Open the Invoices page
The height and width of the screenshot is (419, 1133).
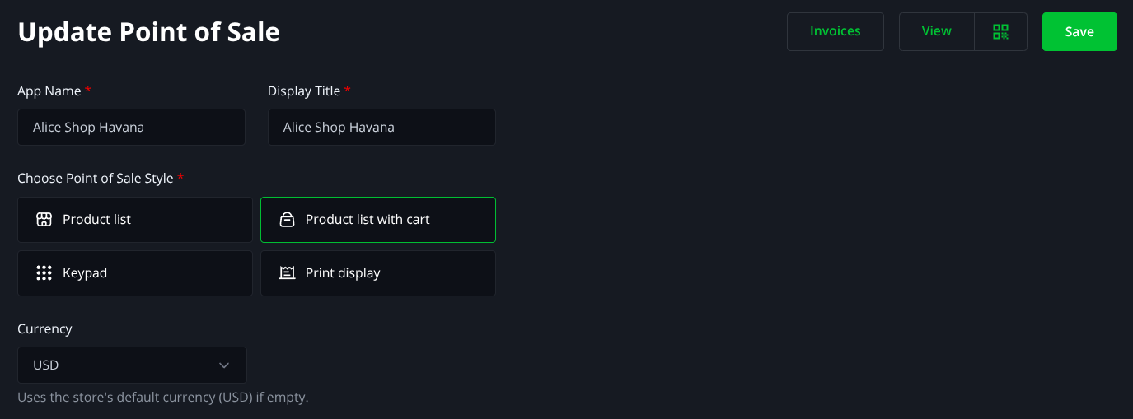(836, 31)
